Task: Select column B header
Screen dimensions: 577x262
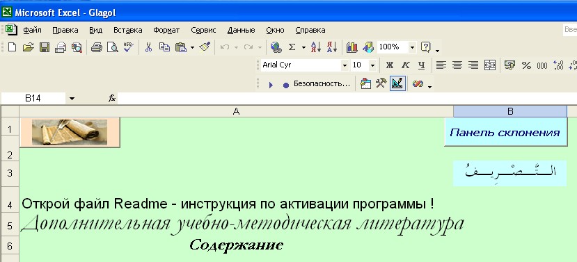Action: [510, 111]
